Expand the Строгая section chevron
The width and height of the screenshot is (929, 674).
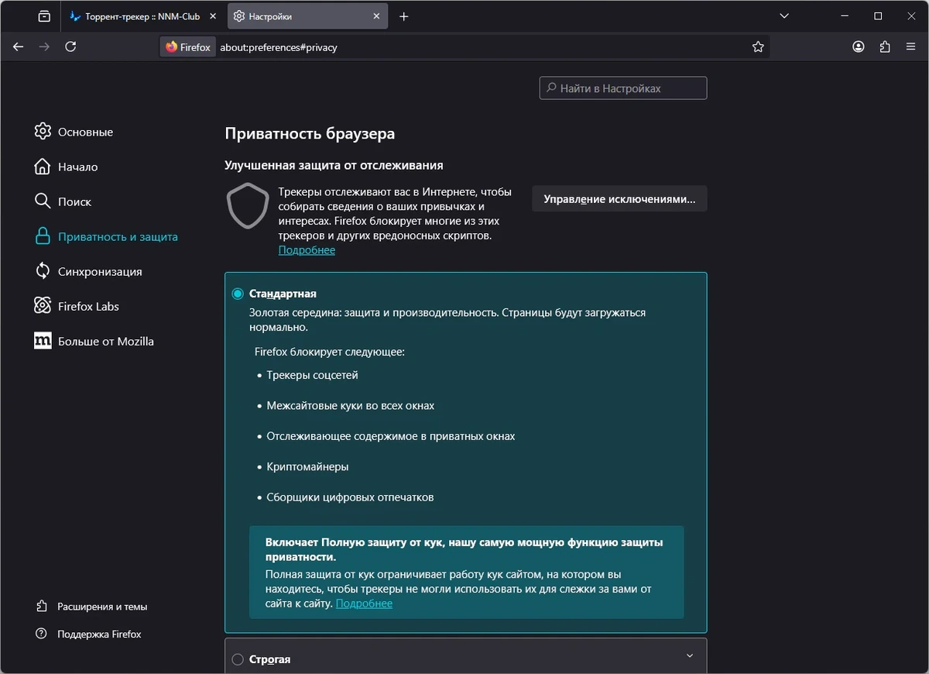point(690,656)
